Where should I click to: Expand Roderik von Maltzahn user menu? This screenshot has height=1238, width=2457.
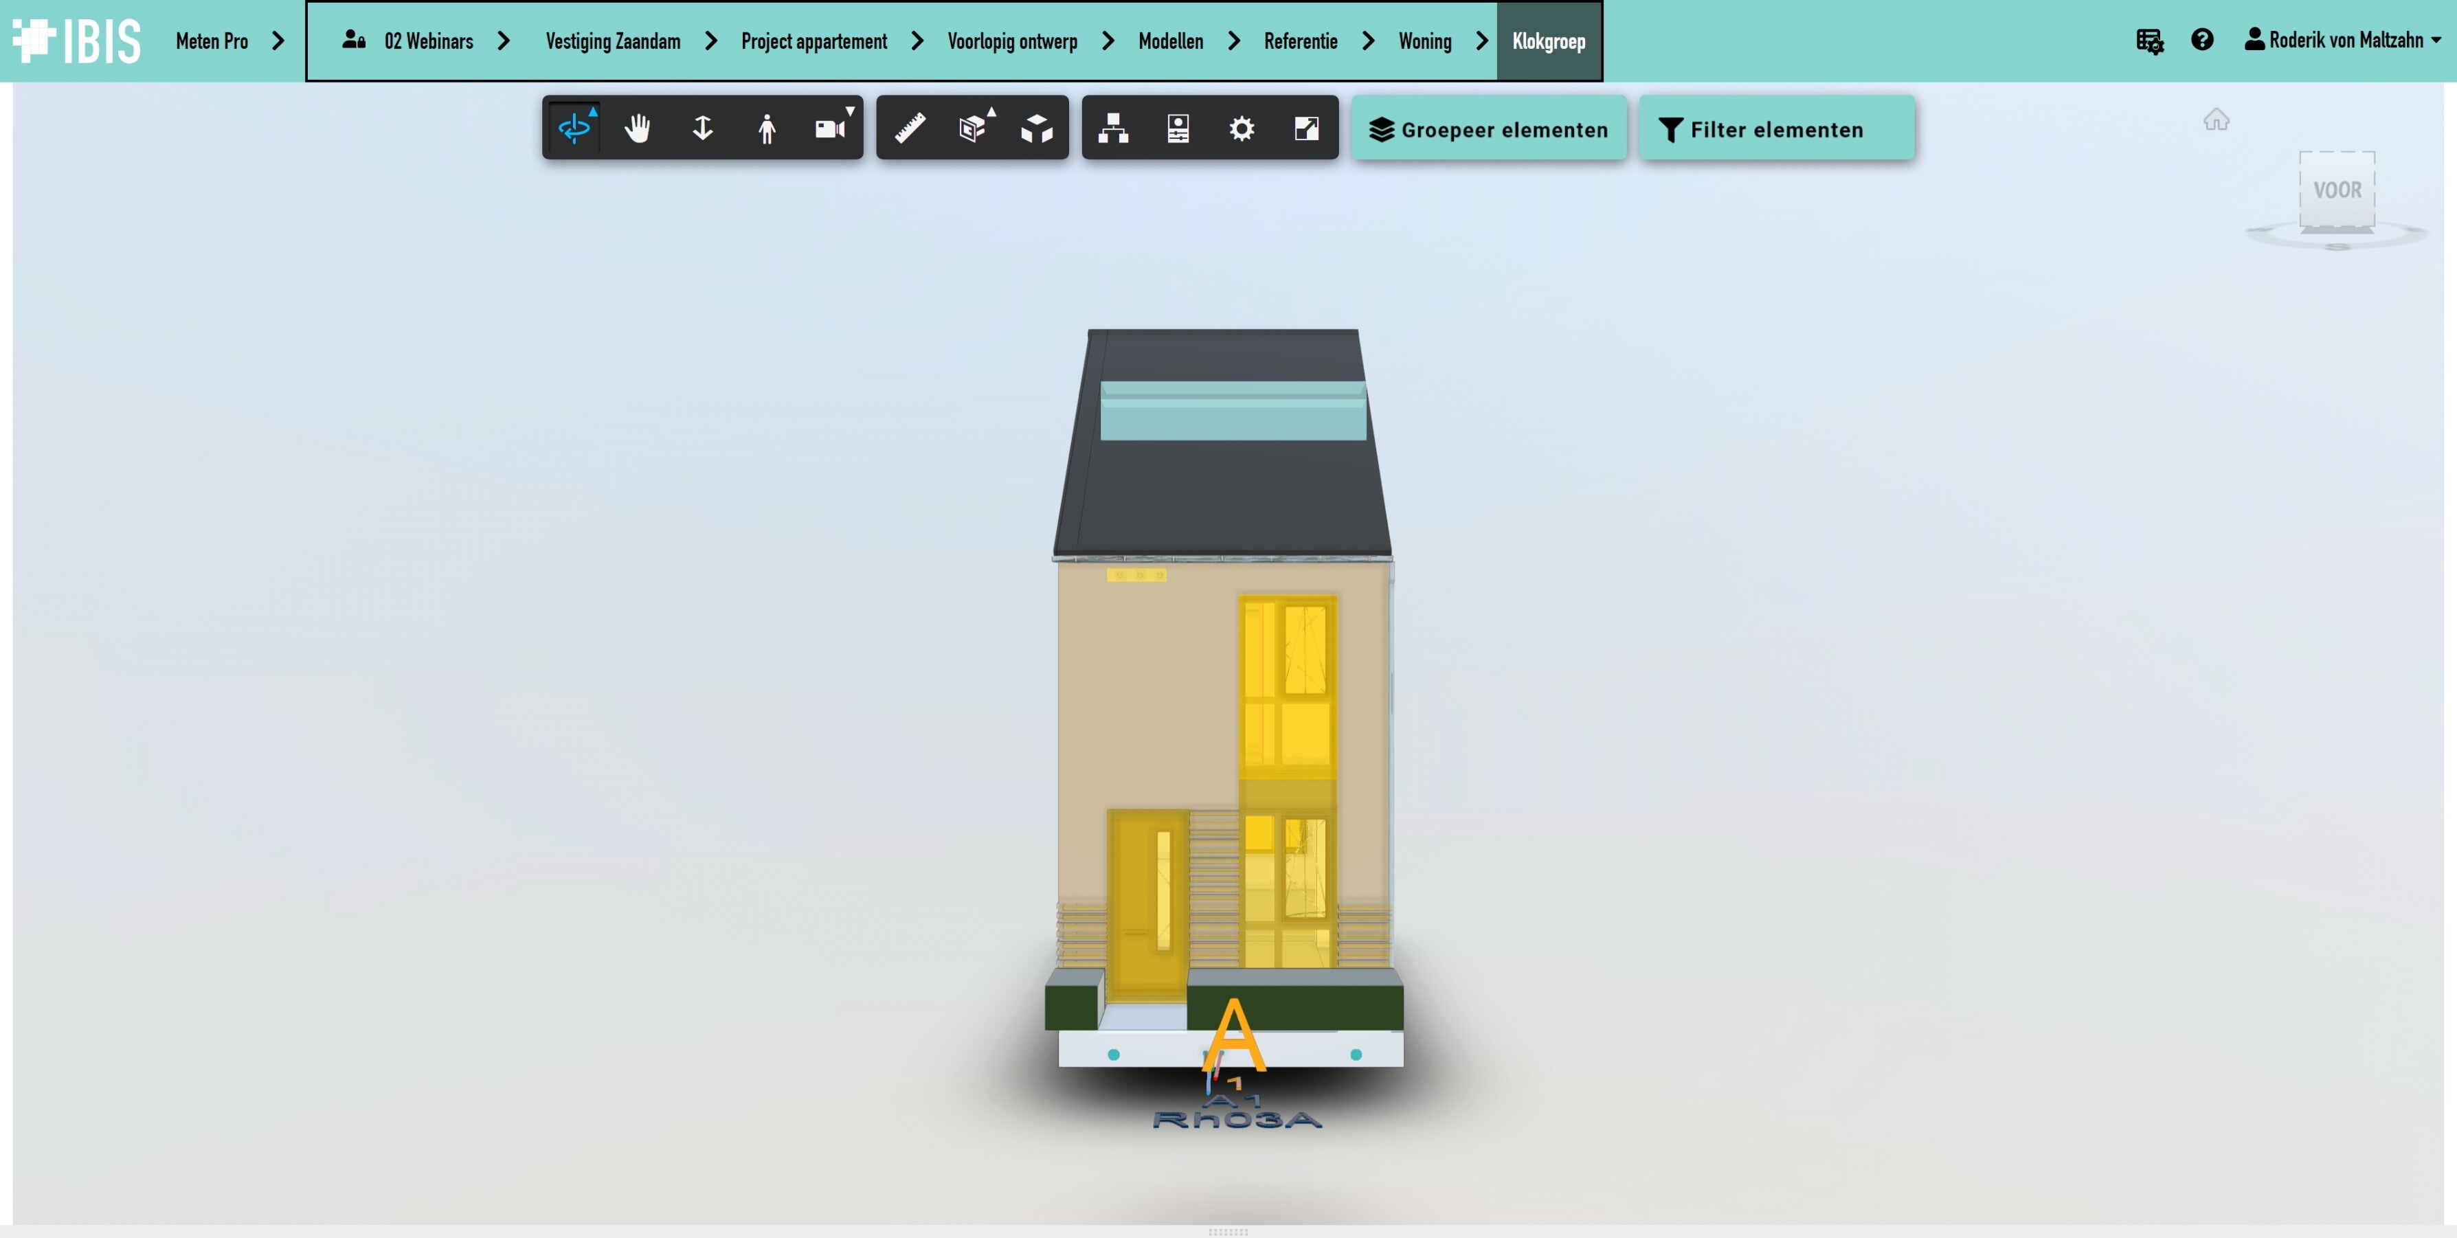tap(2342, 40)
